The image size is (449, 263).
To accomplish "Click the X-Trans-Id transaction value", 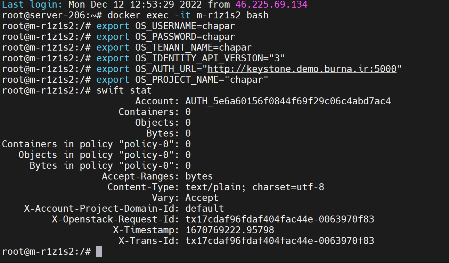I will 279,240.
